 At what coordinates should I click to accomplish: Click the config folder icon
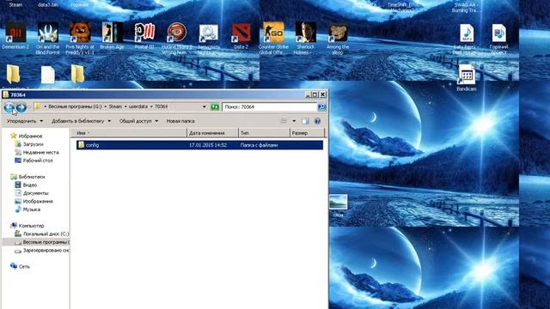point(81,145)
